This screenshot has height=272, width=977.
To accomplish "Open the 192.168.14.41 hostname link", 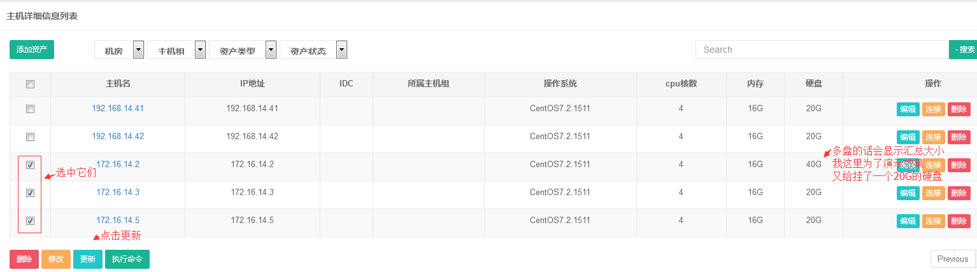I will click(x=118, y=108).
